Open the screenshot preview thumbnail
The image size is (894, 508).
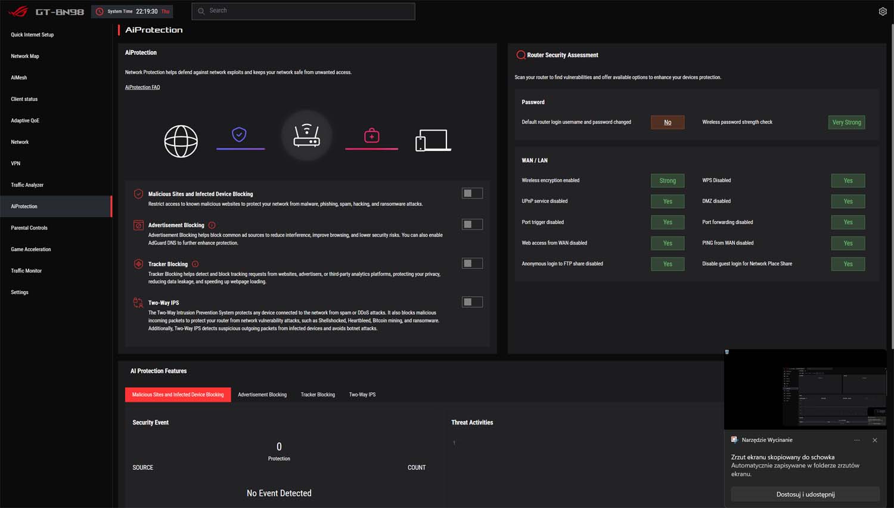[805, 389]
